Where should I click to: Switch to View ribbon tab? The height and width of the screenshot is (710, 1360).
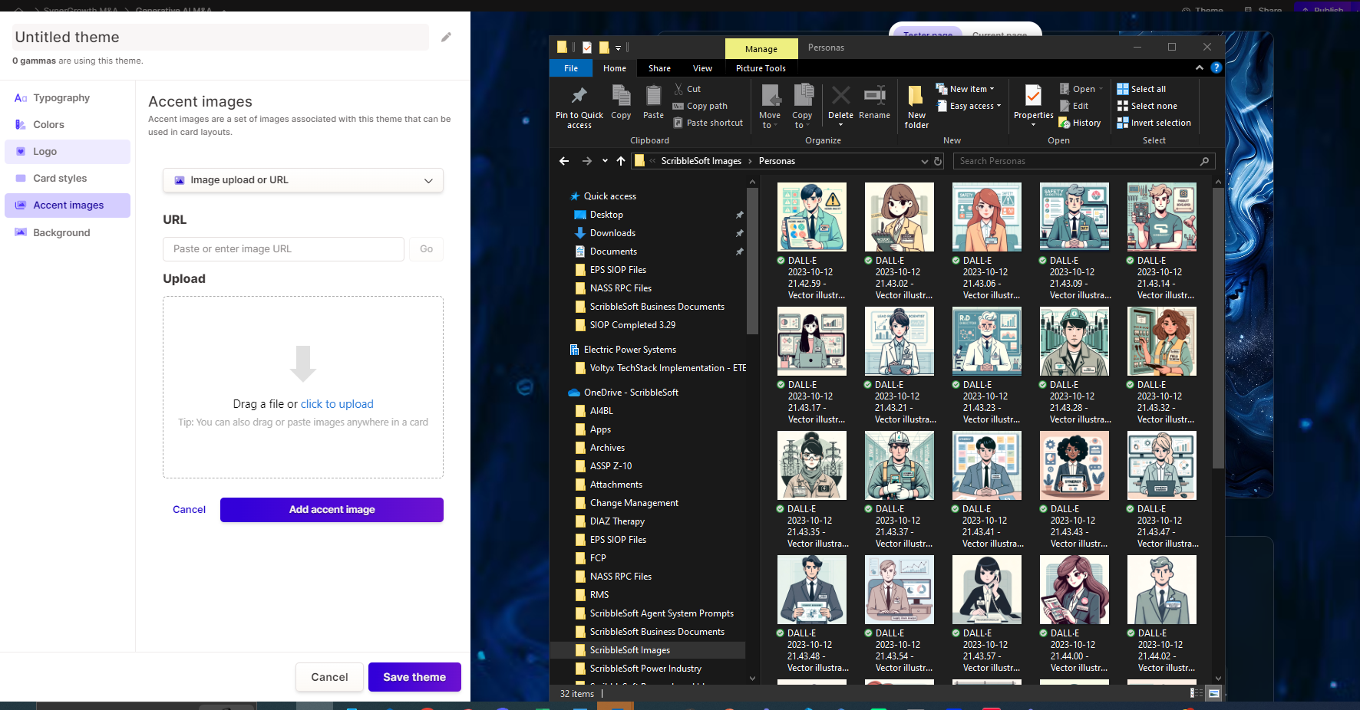tap(702, 68)
